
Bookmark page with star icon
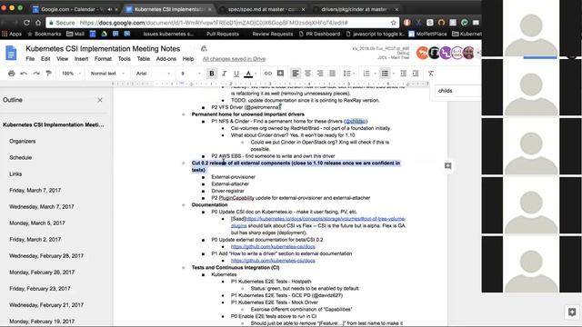pos(394,23)
